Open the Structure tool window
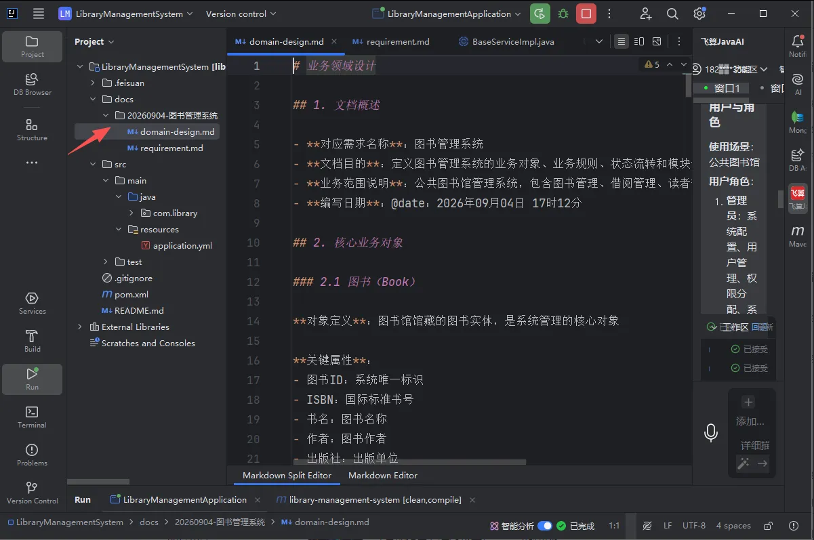The image size is (814, 540). pyautogui.click(x=32, y=130)
